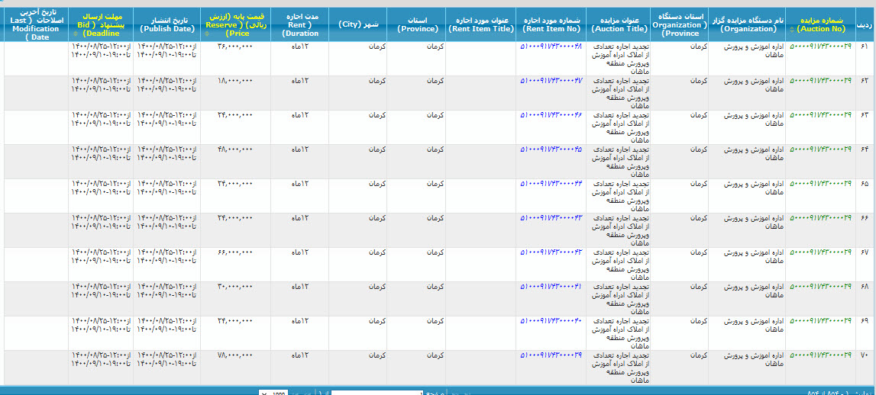Image resolution: width=876 pixels, height=395 pixels.
Task: Open rent item link ending 45 in row 64
Action: pyautogui.click(x=551, y=149)
